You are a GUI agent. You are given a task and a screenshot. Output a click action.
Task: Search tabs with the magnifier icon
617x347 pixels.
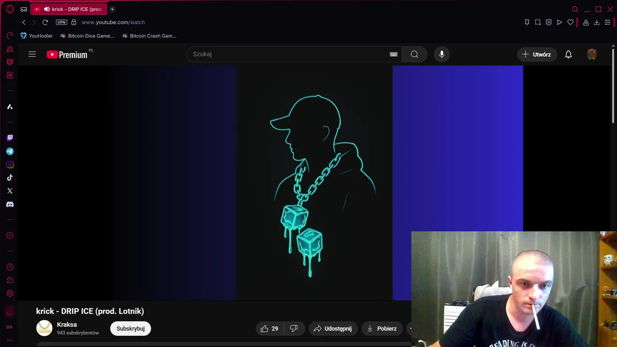[x=575, y=9]
